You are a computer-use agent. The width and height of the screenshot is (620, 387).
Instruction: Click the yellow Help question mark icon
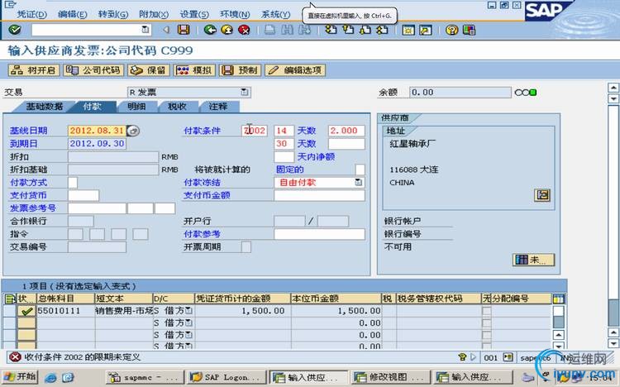point(451,30)
